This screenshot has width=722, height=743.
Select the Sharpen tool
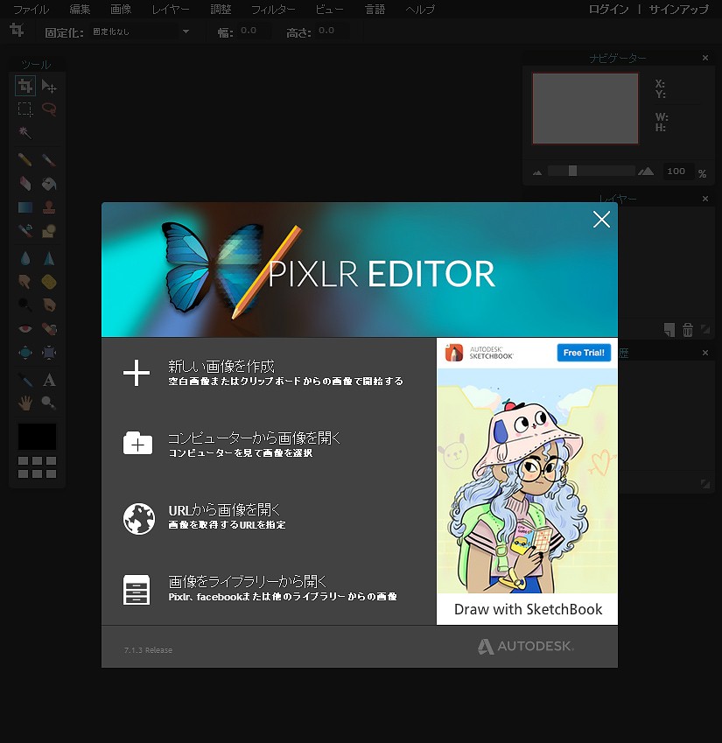pyautogui.click(x=49, y=258)
